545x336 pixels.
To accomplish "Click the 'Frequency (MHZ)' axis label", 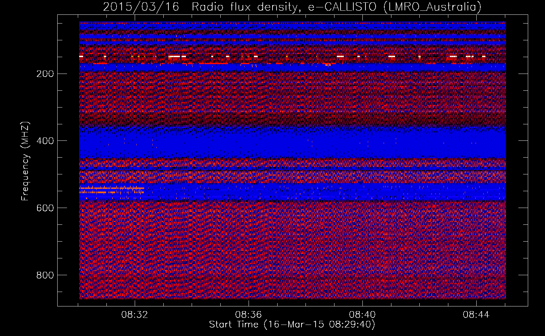I will [x=25, y=161].
